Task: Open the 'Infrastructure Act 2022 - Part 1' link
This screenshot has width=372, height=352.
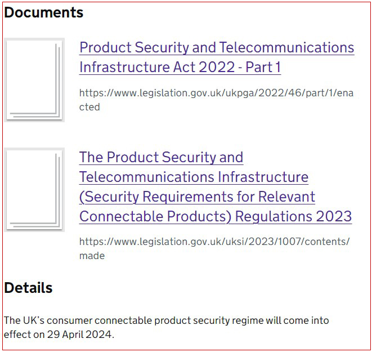Action: pyautogui.click(x=180, y=68)
